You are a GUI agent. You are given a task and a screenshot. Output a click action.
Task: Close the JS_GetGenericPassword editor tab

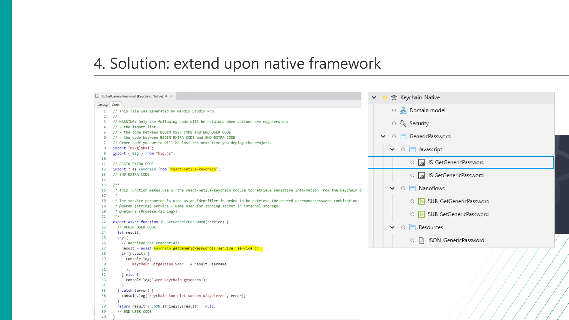(171, 96)
